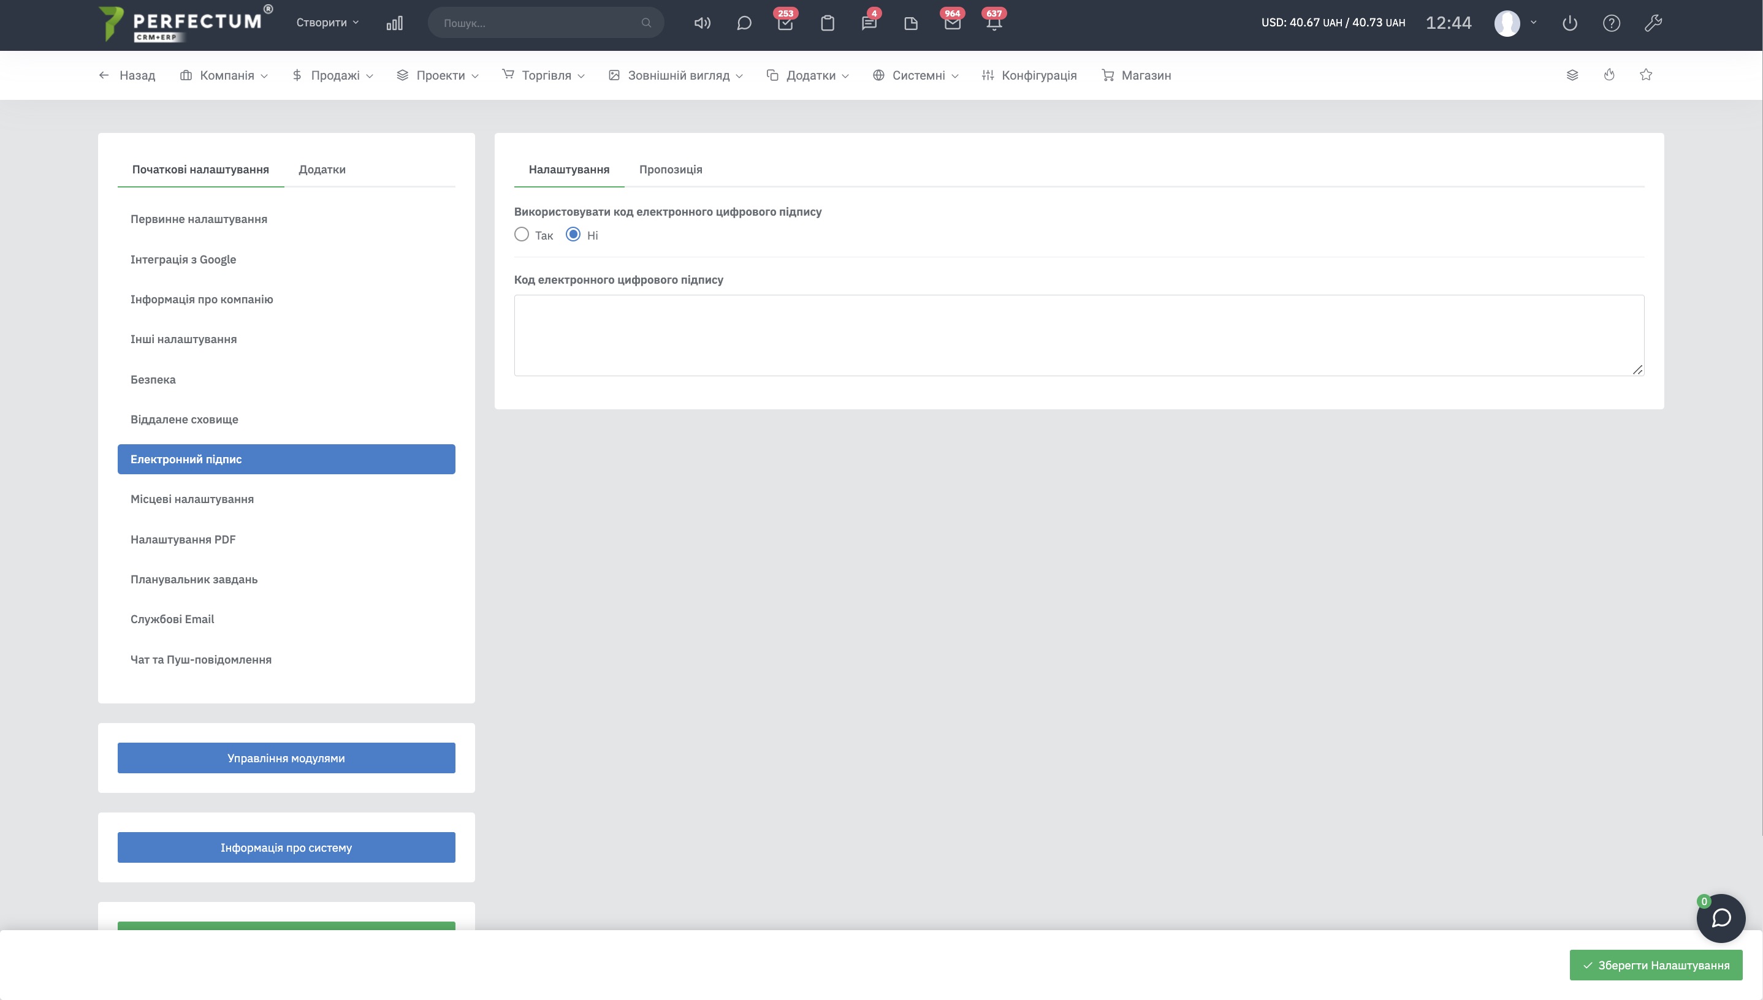
Task: Open the bar chart statistics icon
Action: pos(394,23)
